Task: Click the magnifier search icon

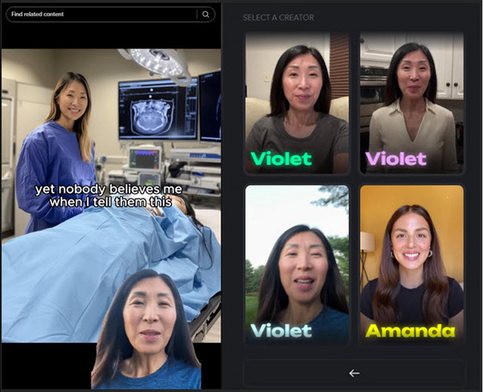Action: [x=206, y=14]
